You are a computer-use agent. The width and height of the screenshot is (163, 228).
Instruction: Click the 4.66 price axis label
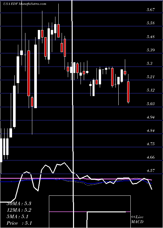(x=151, y=157)
